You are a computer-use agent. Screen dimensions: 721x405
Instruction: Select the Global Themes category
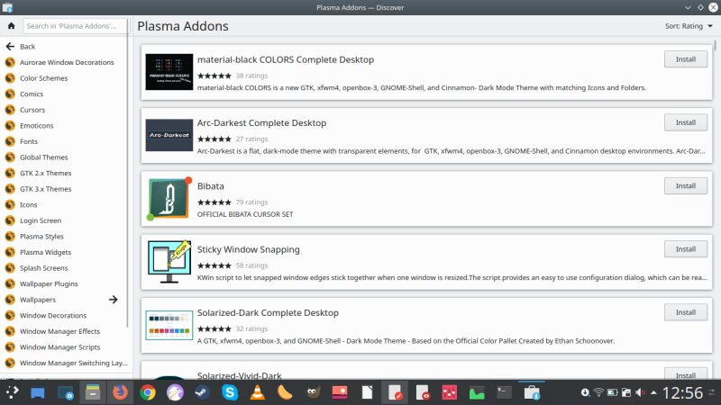[43, 157]
